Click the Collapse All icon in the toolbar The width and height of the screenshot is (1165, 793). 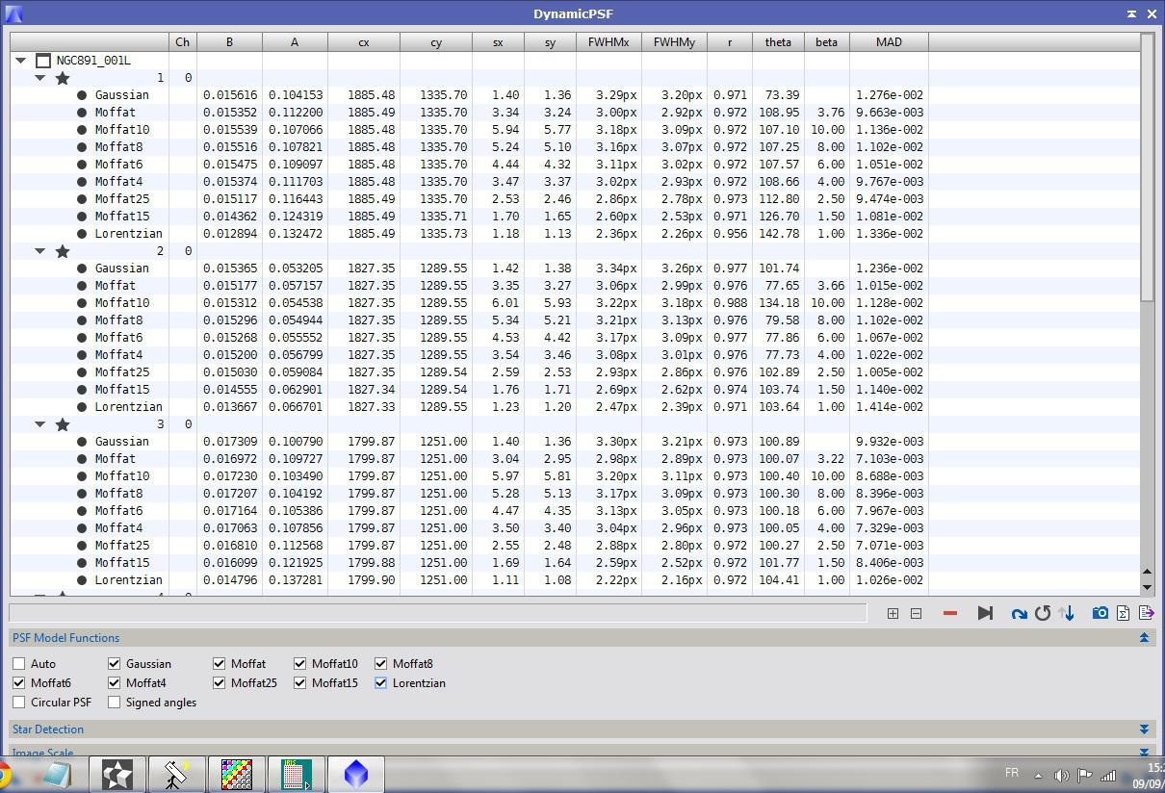tap(916, 613)
